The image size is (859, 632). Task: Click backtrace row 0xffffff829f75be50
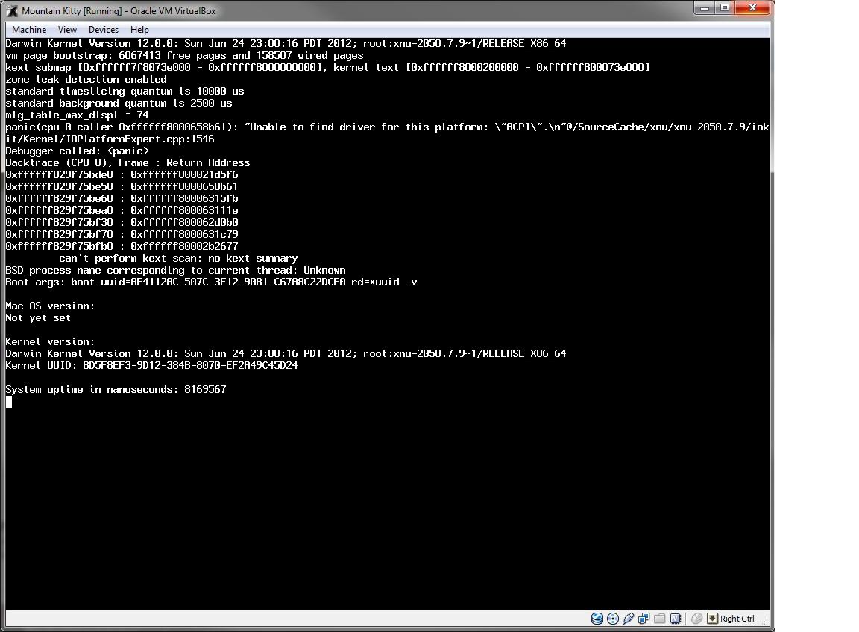tap(122, 187)
